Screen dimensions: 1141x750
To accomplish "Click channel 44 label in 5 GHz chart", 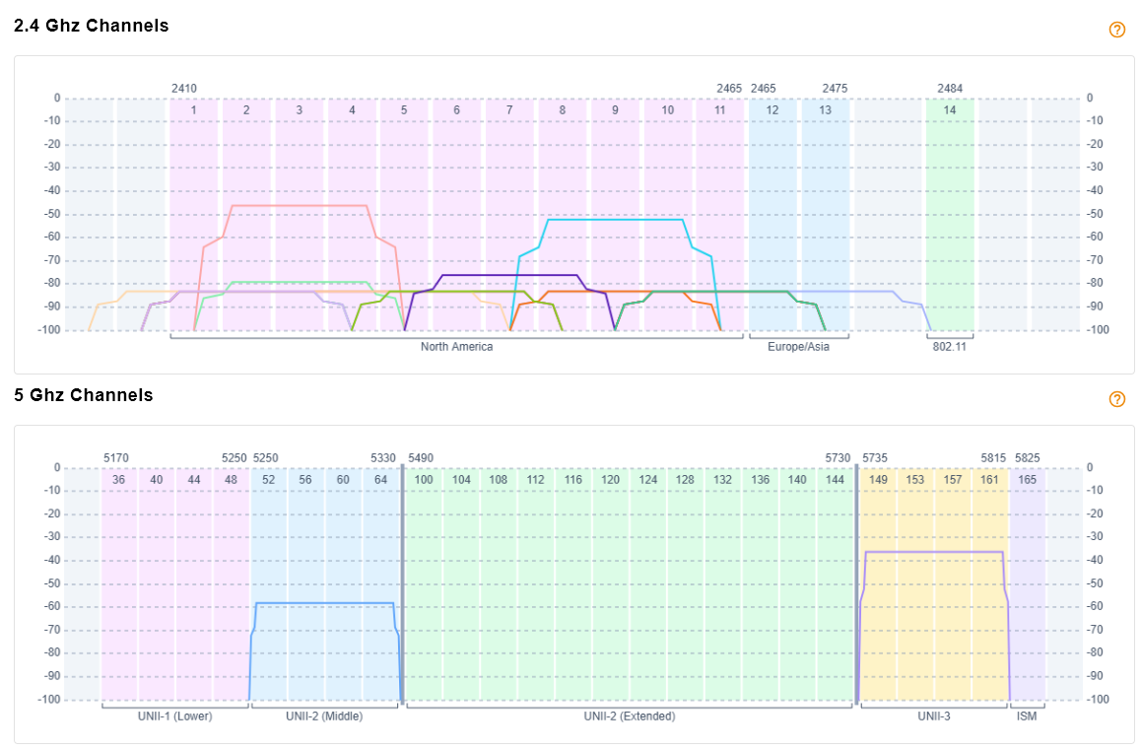I will pyautogui.click(x=193, y=480).
